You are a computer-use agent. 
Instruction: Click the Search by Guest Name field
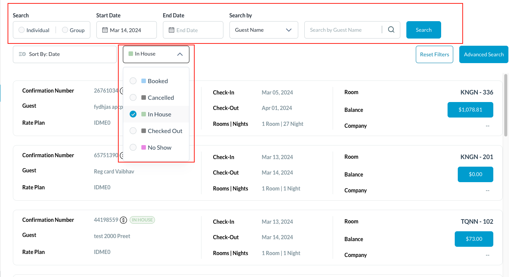(x=342, y=30)
